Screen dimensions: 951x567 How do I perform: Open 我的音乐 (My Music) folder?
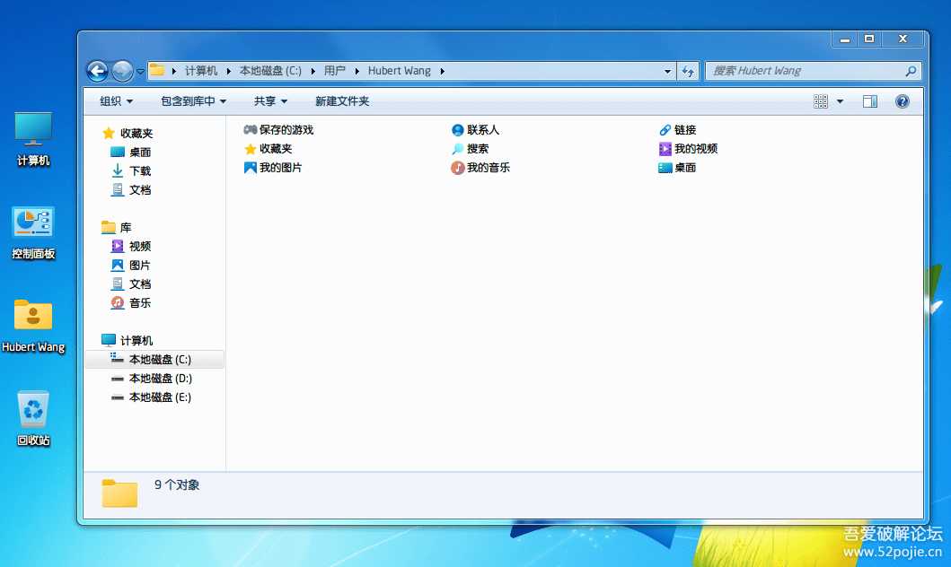pyautogui.click(x=489, y=167)
